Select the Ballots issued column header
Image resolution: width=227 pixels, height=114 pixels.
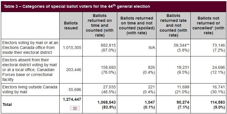coord(71,25)
